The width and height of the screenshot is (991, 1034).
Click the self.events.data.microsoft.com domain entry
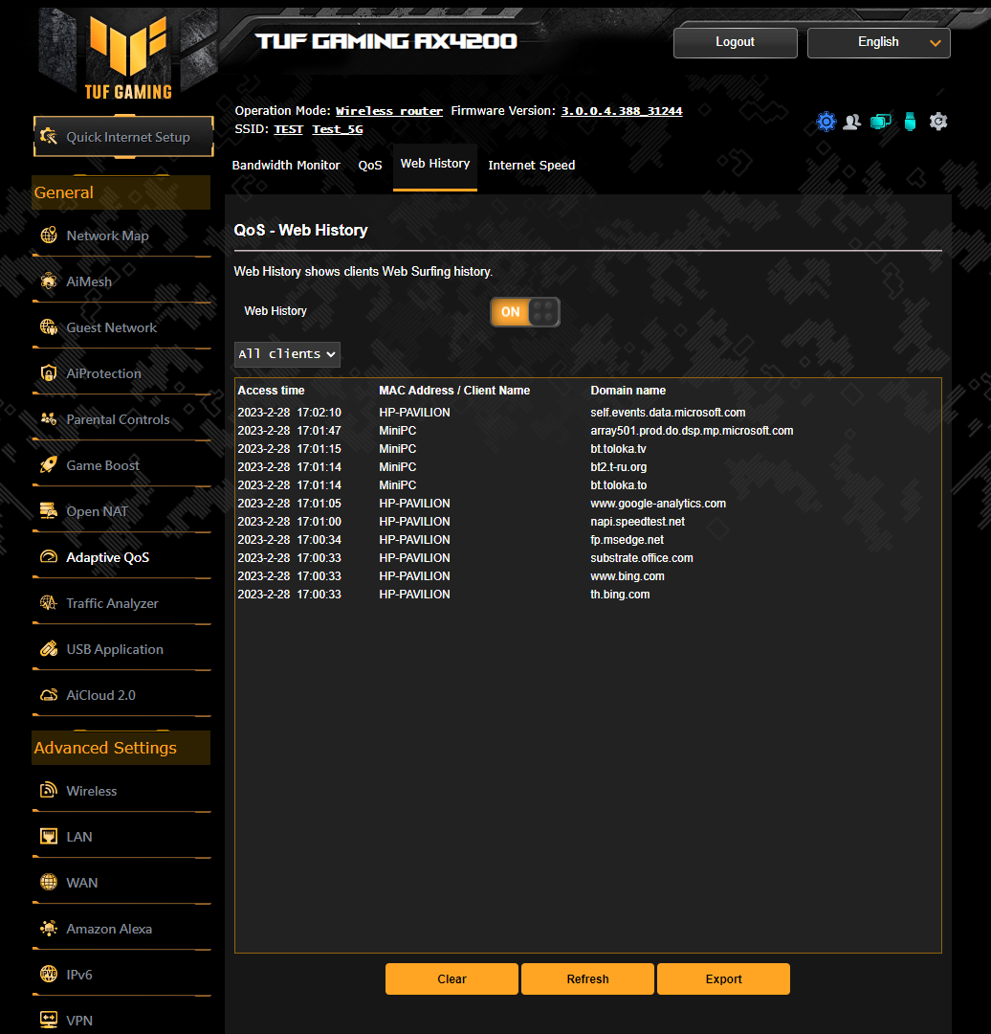668,412
